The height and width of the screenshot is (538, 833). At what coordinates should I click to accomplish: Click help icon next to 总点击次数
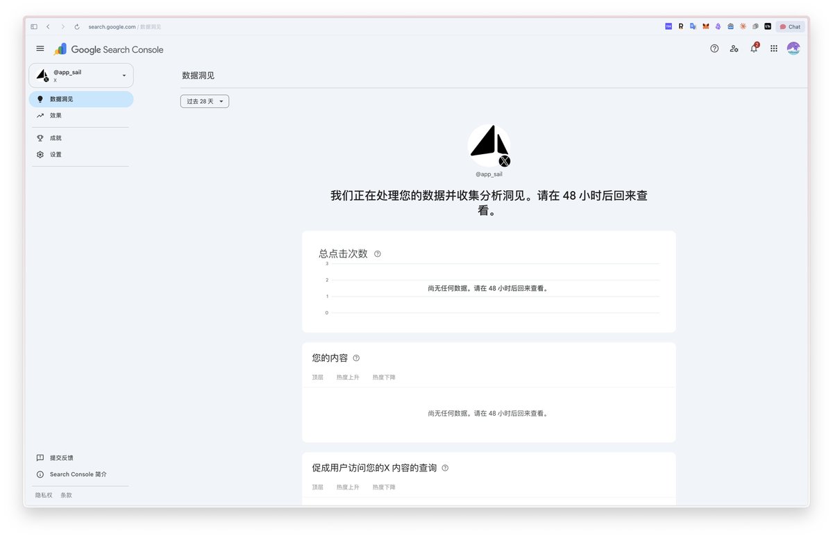tap(378, 254)
